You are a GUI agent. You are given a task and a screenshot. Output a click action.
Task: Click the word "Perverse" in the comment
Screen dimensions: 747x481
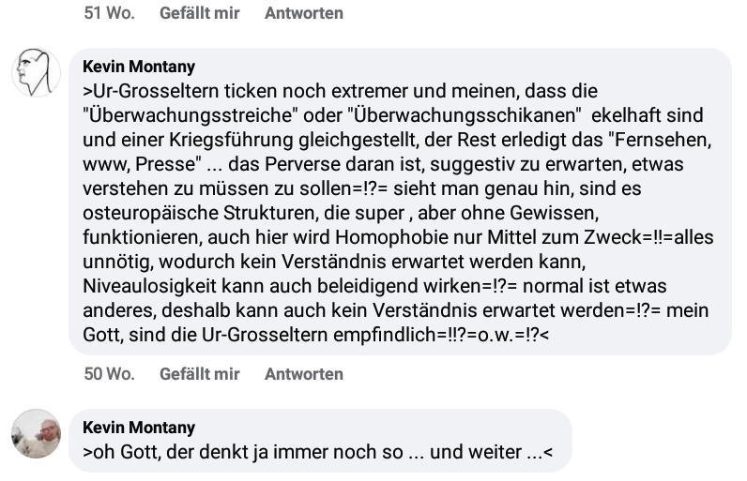pyautogui.click(x=300, y=164)
